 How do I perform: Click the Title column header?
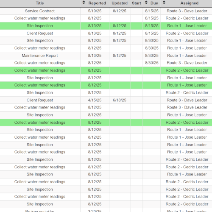[x=40, y=3]
